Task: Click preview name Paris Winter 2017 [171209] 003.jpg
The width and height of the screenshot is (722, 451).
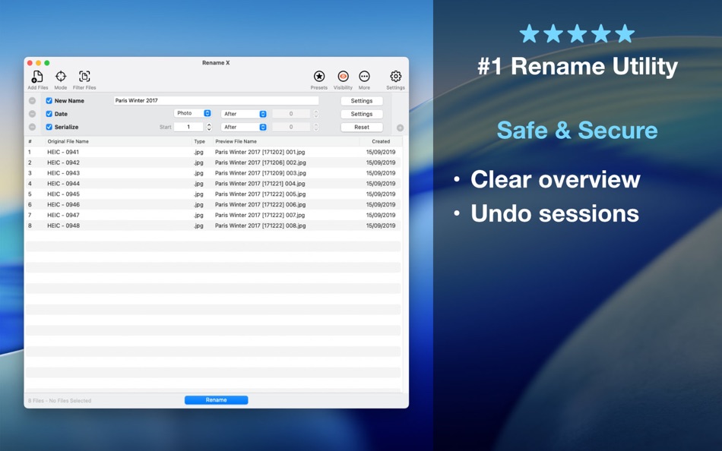Action: [x=260, y=173]
